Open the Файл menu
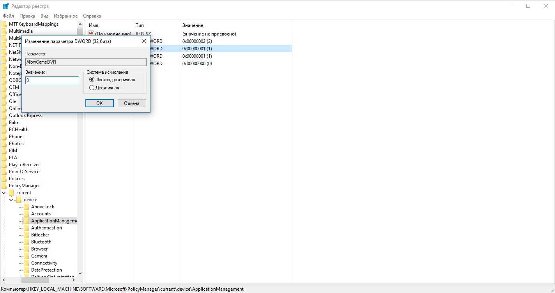The height and width of the screenshot is (293, 555). coord(8,16)
